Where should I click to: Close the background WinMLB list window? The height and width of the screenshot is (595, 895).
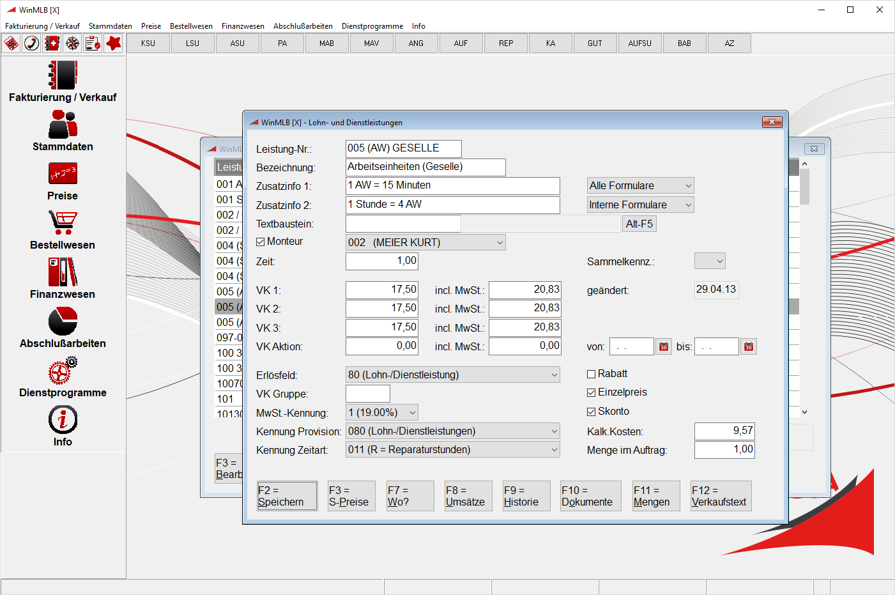point(814,148)
